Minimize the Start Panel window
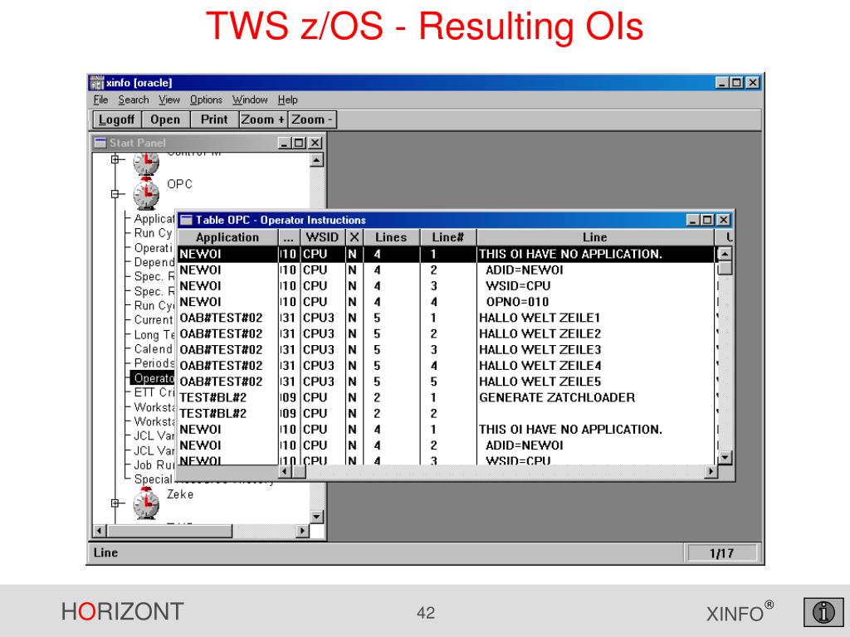850x637 pixels. [285, 143]
